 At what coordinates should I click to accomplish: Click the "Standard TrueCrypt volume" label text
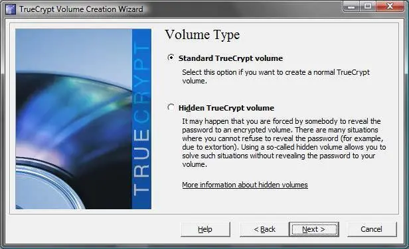coord(230,58)
